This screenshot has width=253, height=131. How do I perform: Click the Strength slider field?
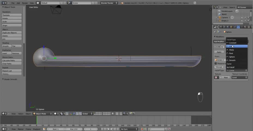(x=220, y=67)
